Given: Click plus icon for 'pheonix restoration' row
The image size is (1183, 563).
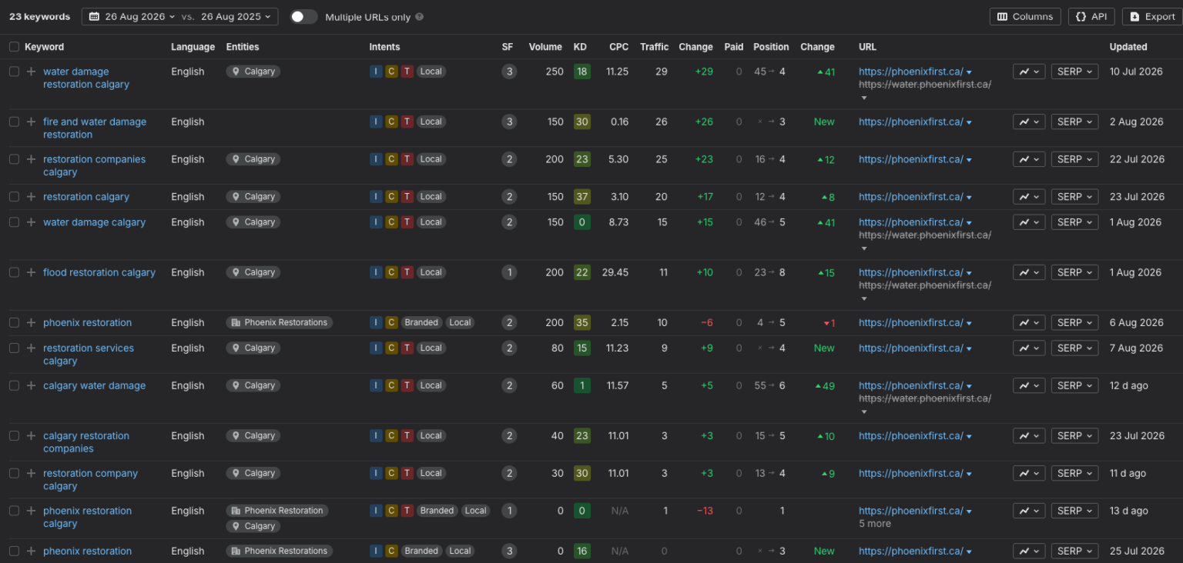Looking at the screenshot, I should pos(31,551).
